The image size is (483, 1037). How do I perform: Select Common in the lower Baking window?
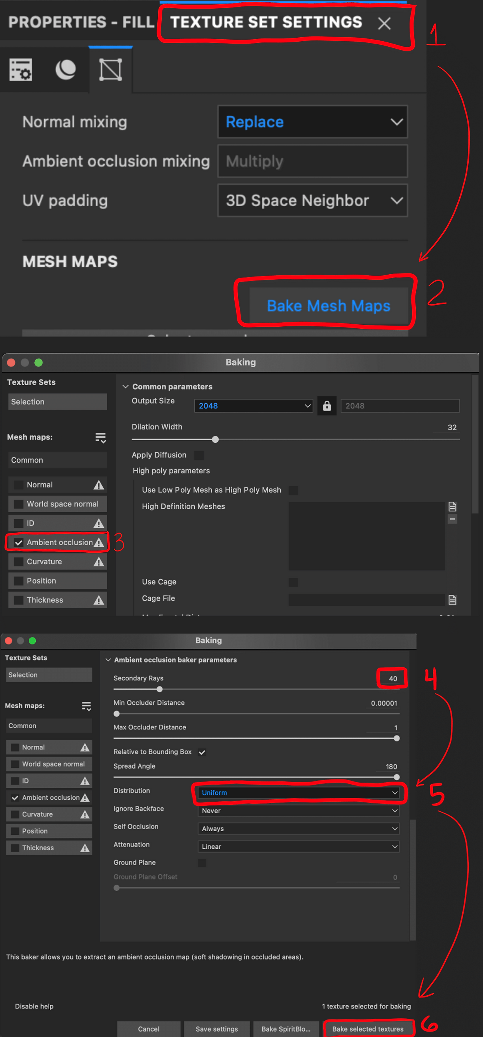(x=49, y=725)
